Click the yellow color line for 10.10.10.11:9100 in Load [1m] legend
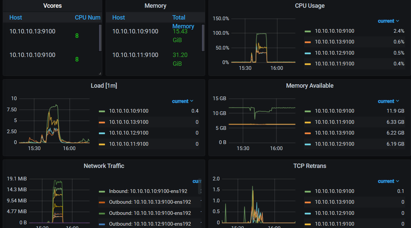This screenshot has height=228, width=411. coord(102,144)
